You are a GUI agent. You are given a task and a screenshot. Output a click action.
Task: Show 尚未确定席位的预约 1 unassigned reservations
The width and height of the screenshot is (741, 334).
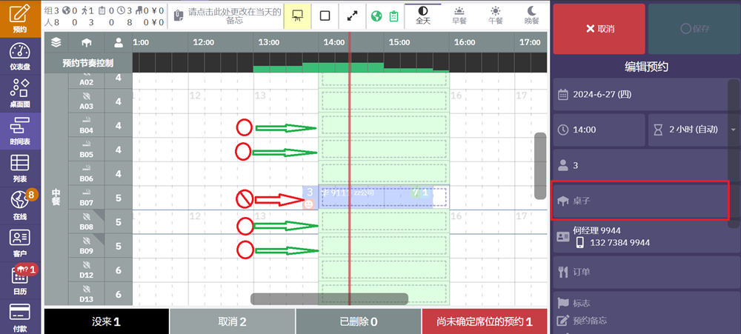(x=485, y=321)
